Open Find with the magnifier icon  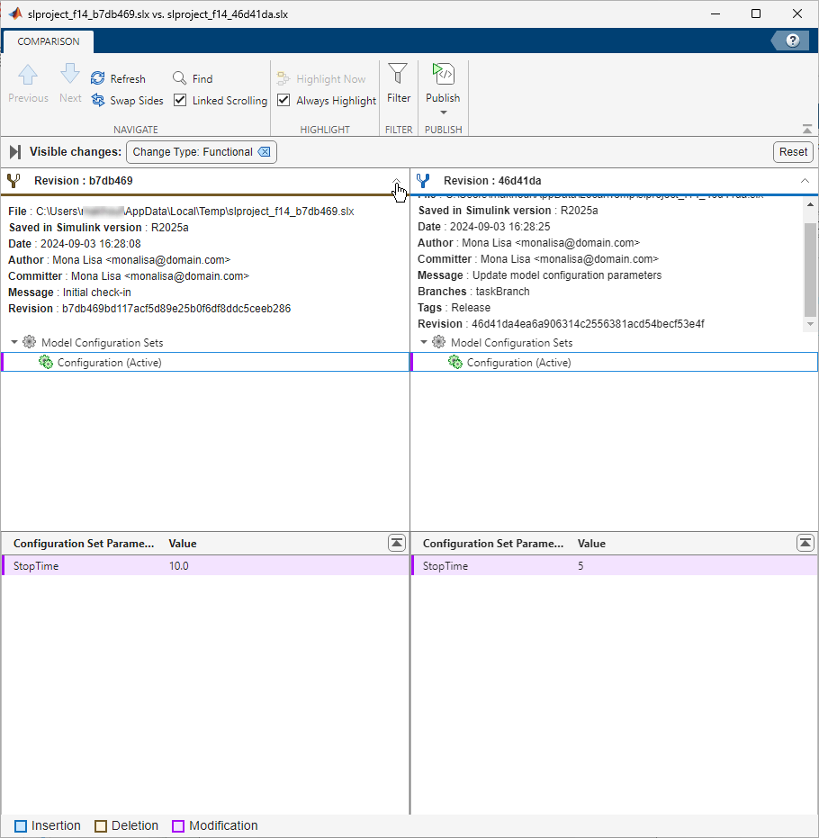tap(179, 78)
